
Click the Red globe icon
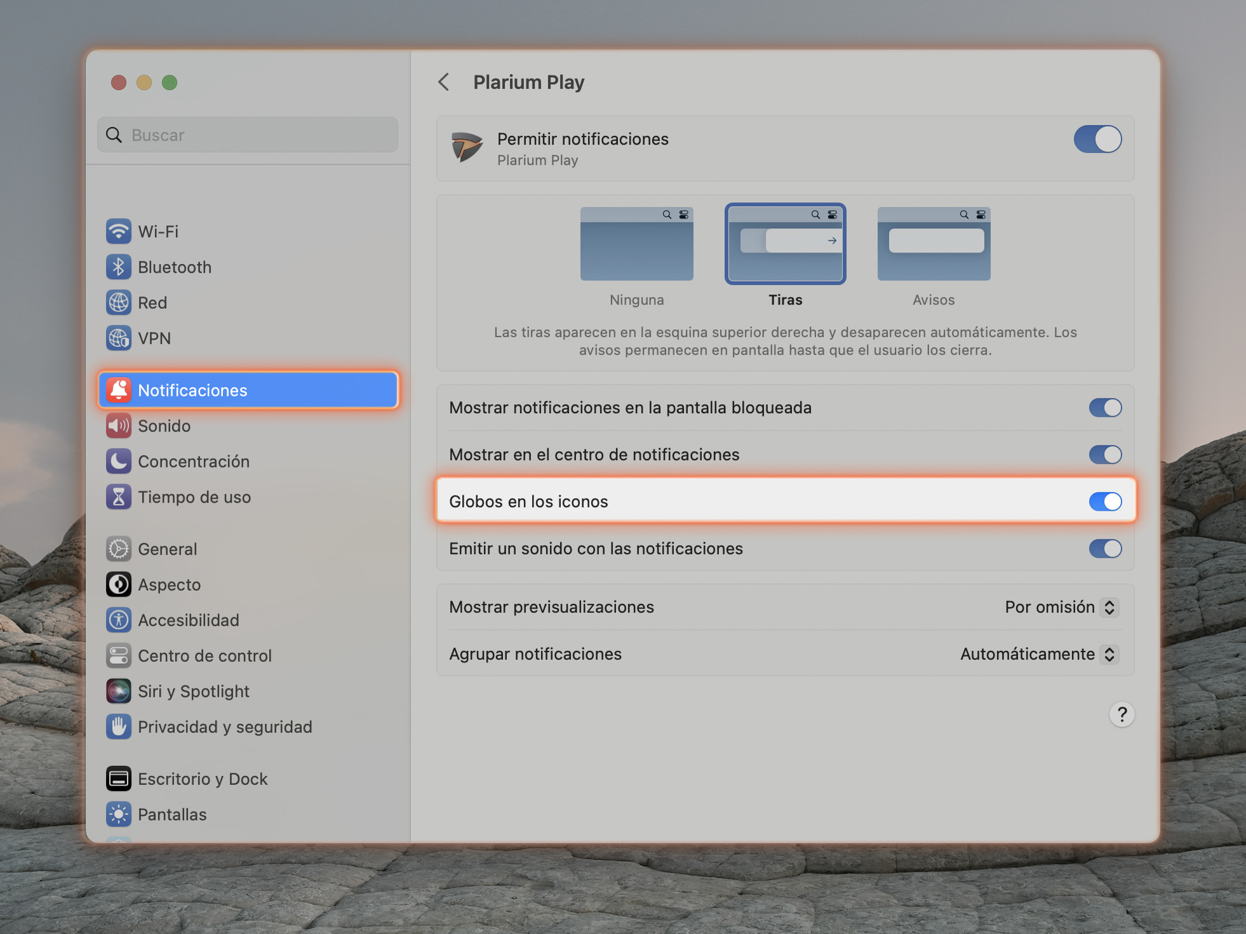click(x=119, y=303)
